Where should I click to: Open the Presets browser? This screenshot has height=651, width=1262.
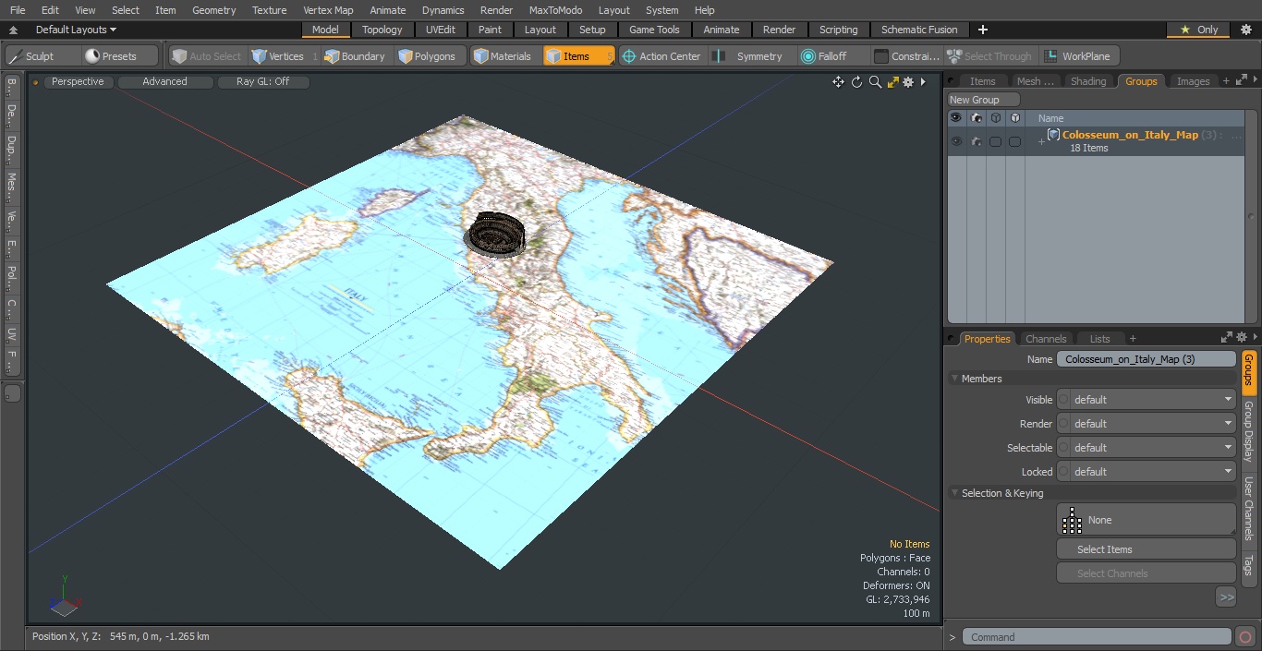tap(120, 56)
